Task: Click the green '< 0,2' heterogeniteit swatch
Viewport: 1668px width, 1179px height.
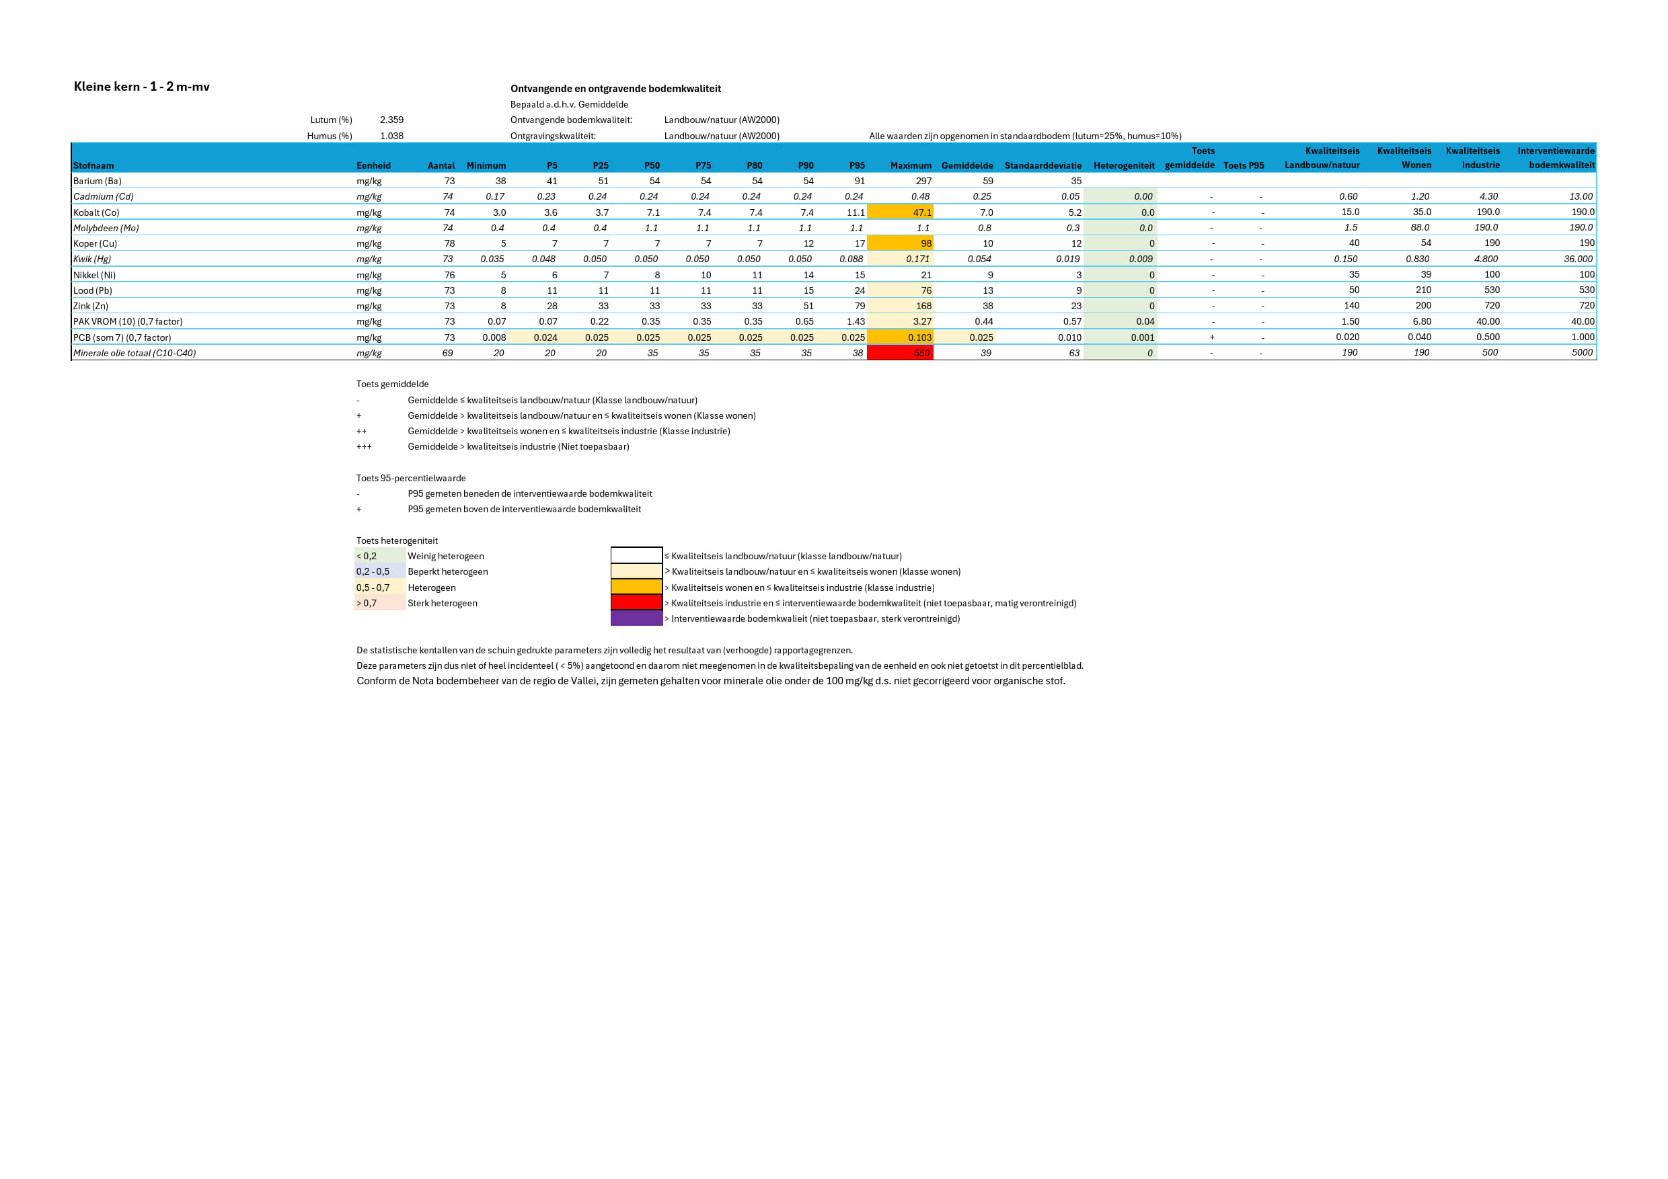Action: point(379,556)
